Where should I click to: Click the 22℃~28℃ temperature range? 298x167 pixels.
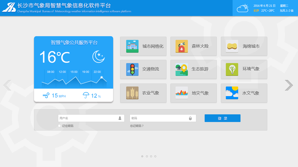click(268, 11)
